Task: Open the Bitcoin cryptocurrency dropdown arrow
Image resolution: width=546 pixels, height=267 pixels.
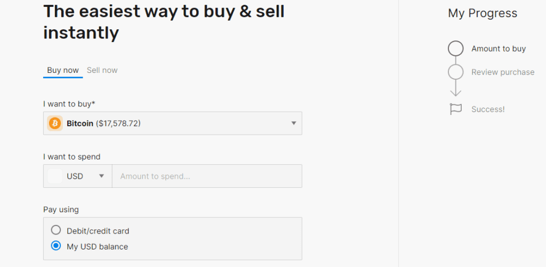Action: [293, 123]
